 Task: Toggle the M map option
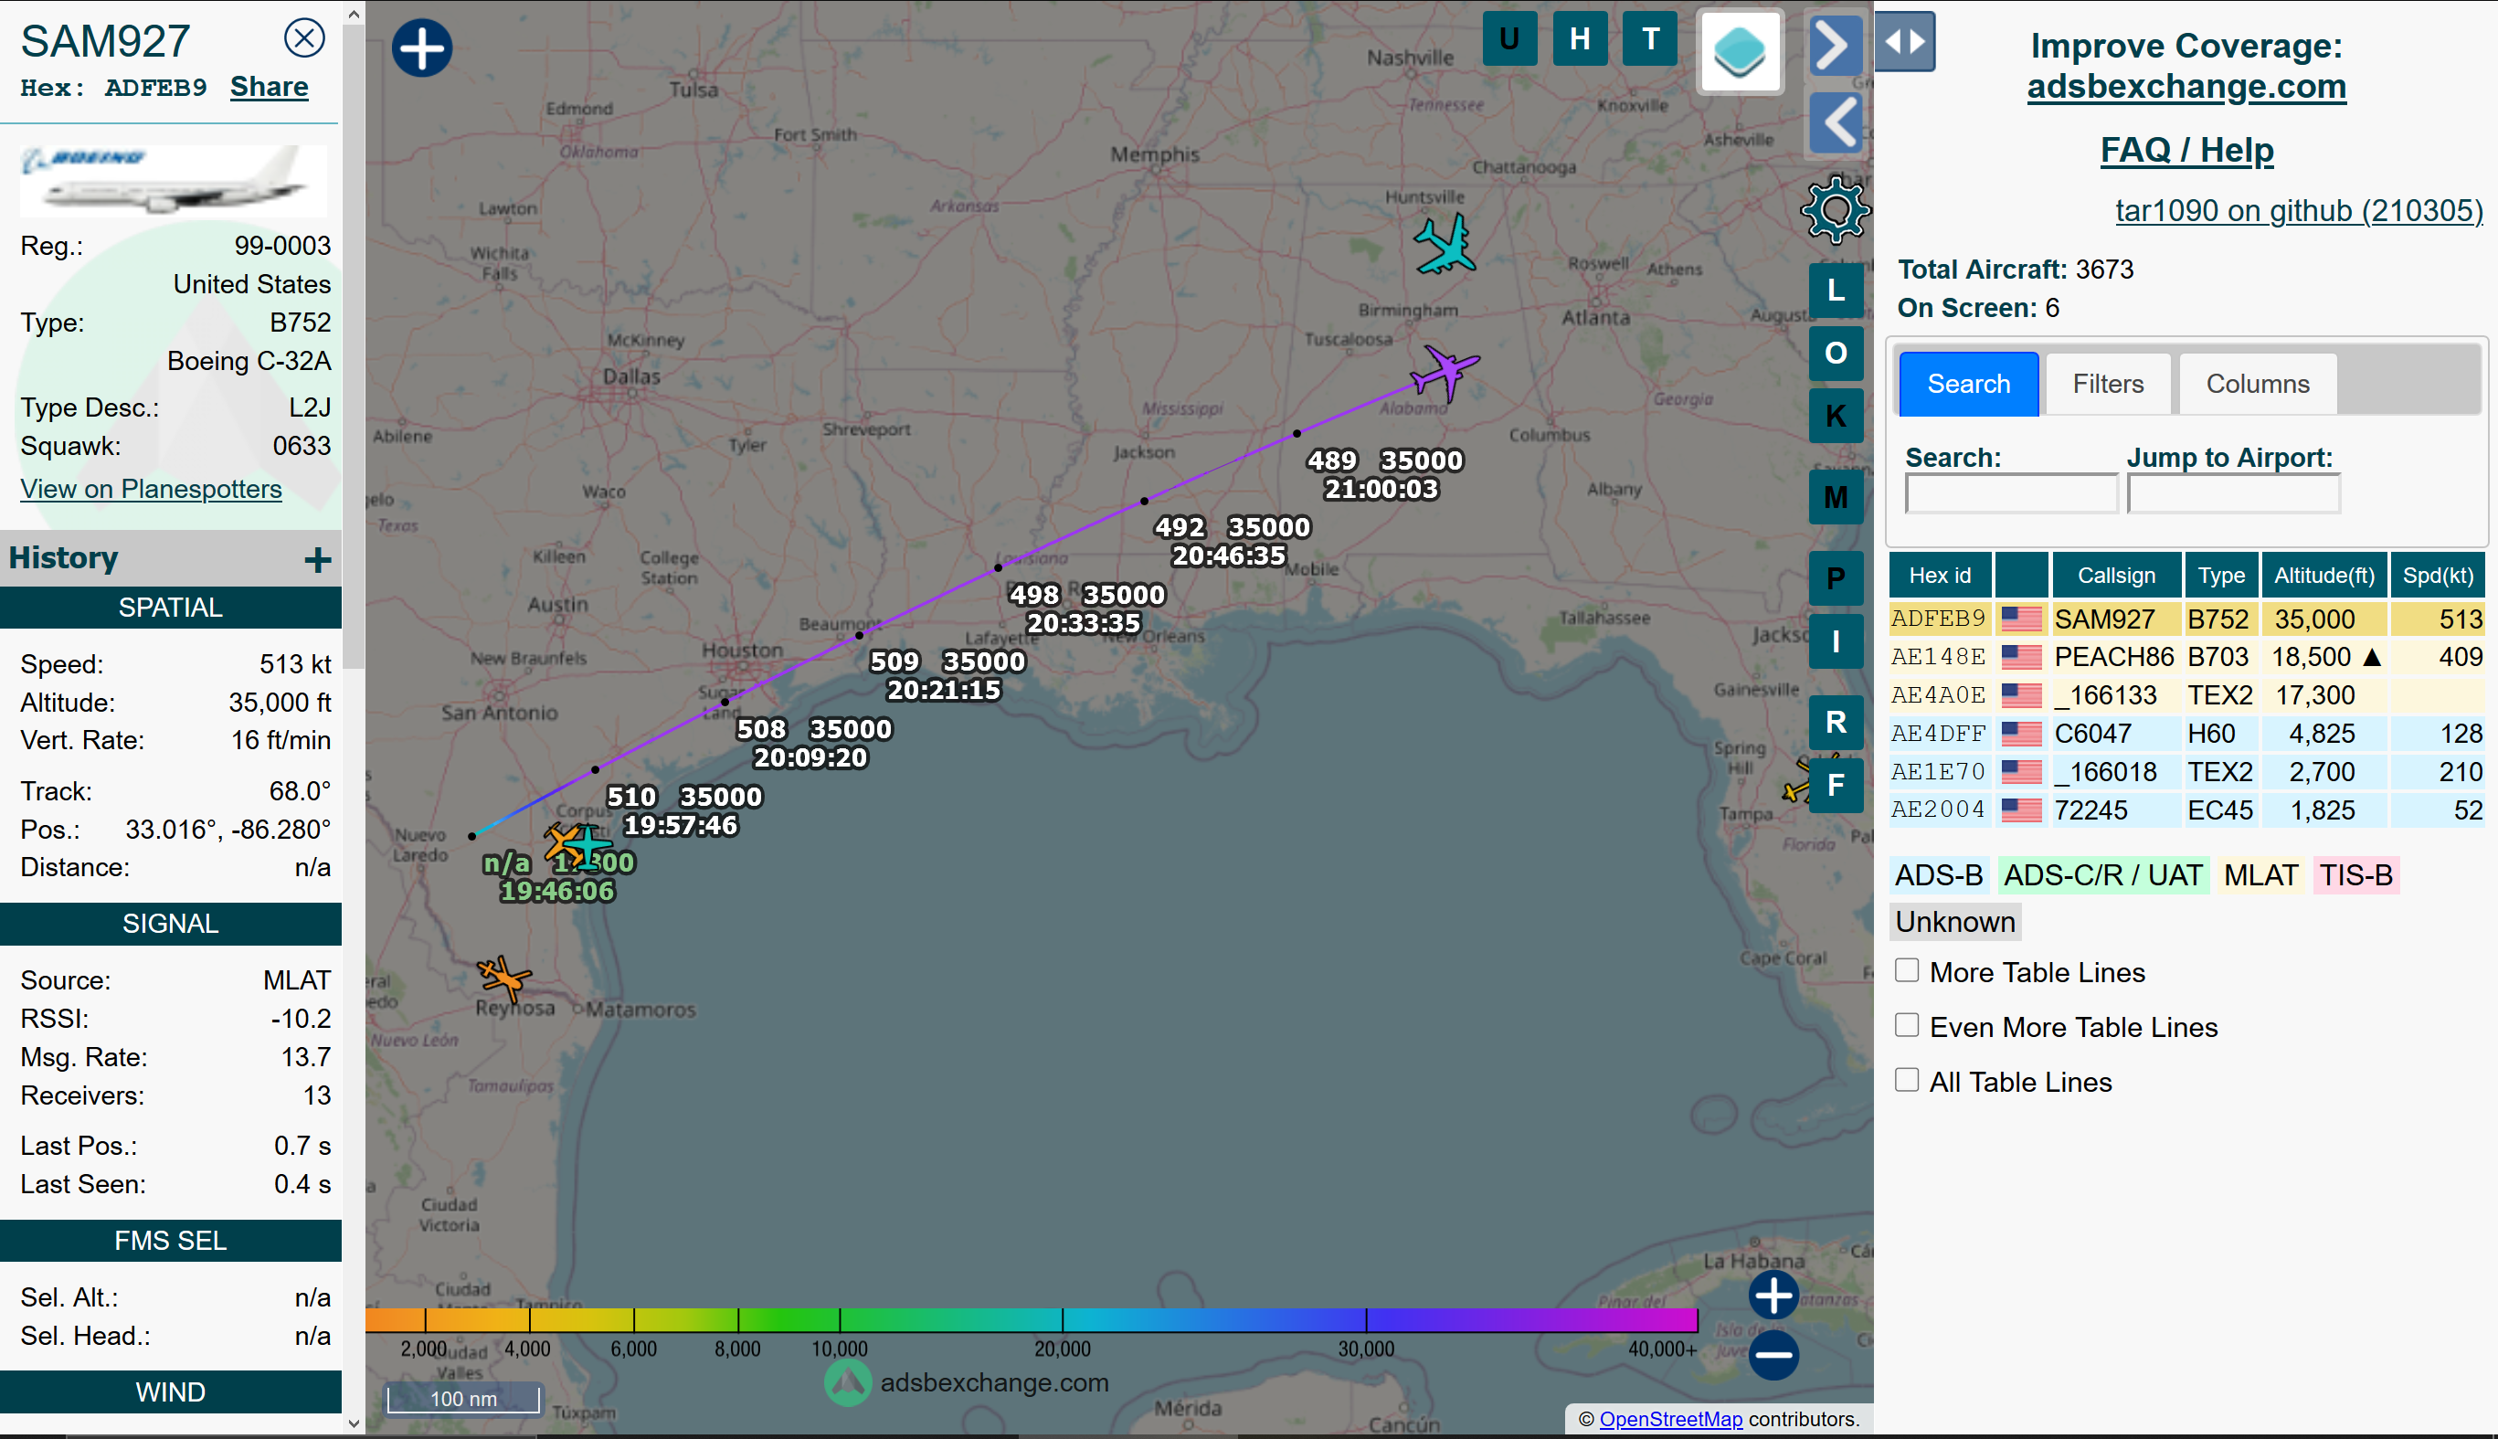tap(1836, 497)
